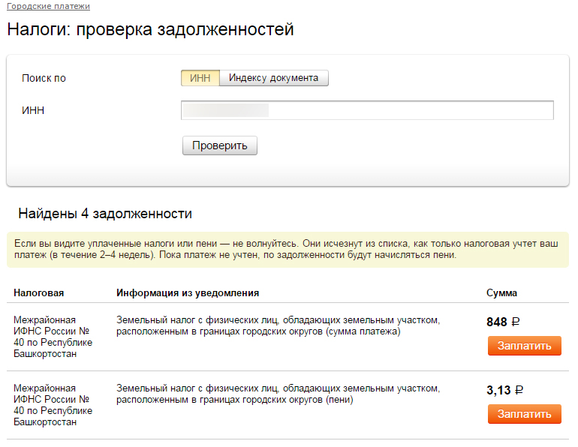The height and width of the screenshot is (447, 578).
Task: Click the Налоговая column header
Action: 39,293
